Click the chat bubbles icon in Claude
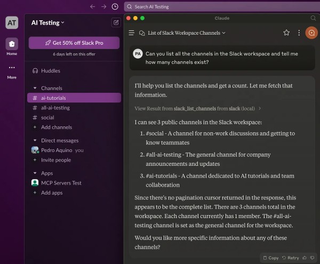The width and height of the screenshot is (320, 264). pos(142,33)
